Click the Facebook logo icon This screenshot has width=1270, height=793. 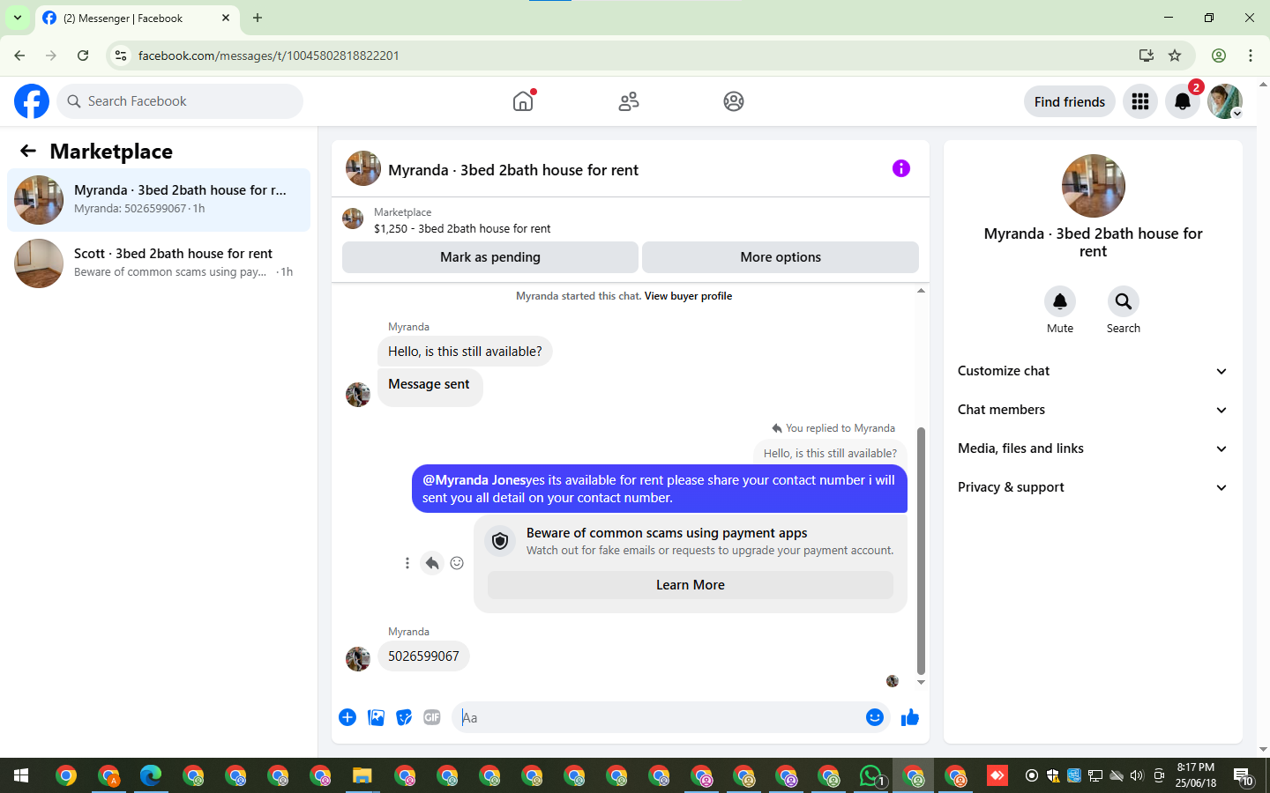pos(32,101)
